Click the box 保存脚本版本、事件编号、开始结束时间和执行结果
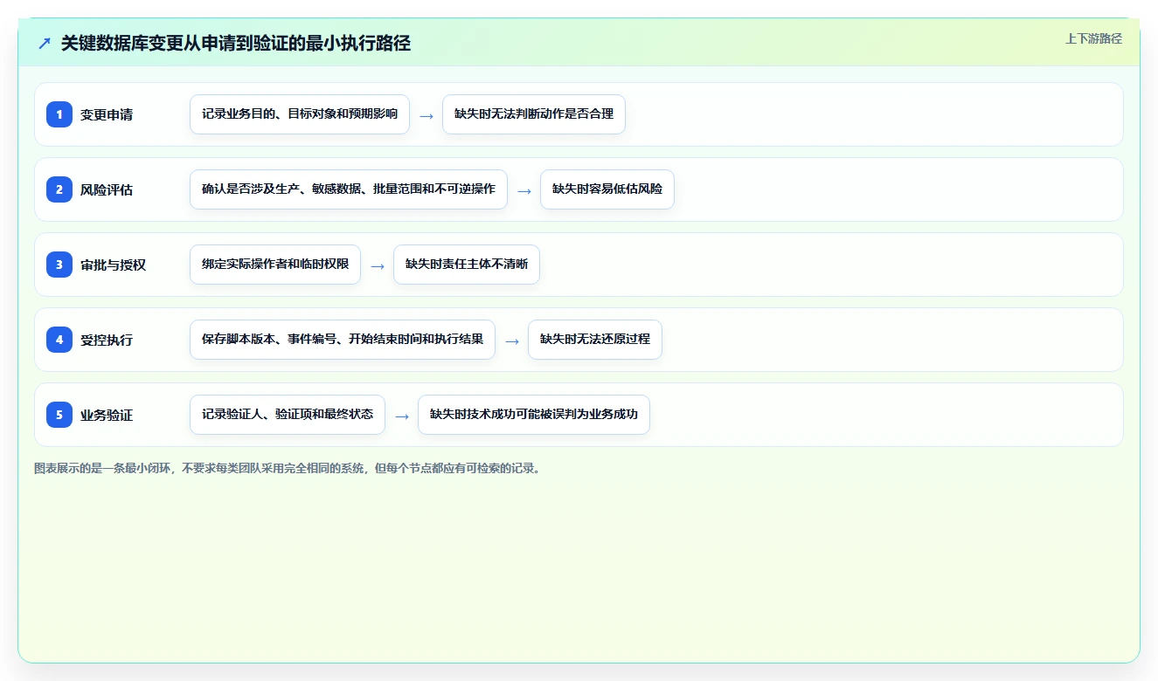Image resolution: width=1158 pixels, height=681 pixels. 343,340
